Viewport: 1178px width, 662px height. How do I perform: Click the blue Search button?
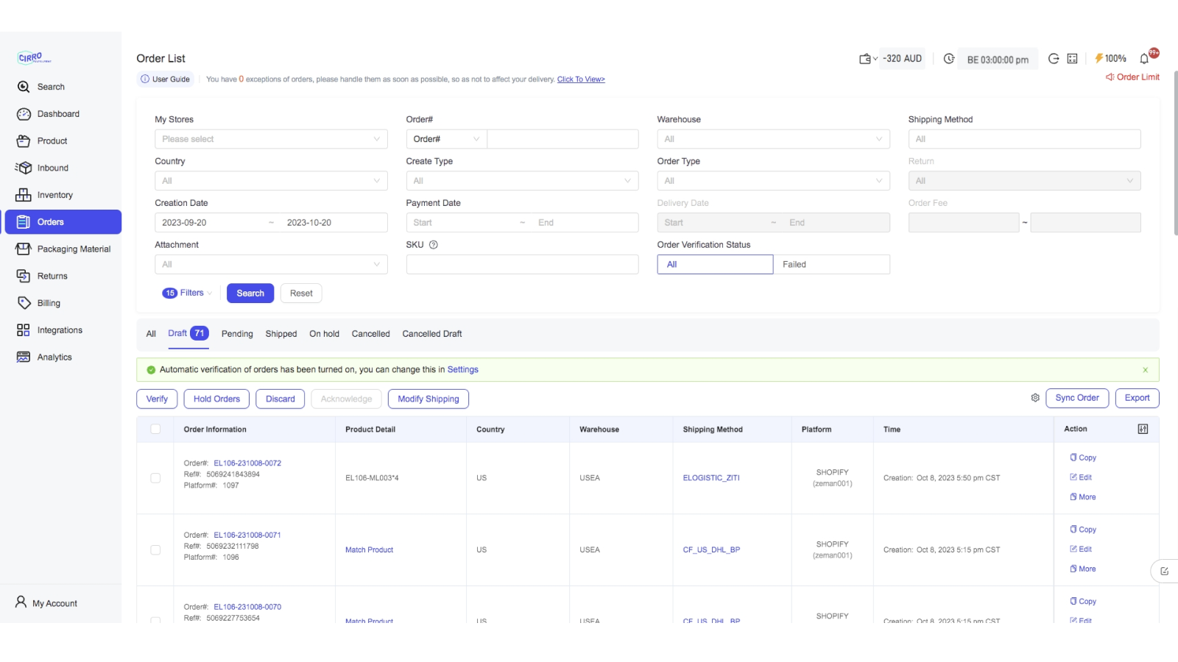[250, 293]
